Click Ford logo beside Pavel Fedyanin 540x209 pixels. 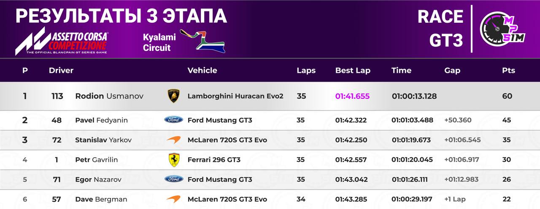click(x=173, y=120)
